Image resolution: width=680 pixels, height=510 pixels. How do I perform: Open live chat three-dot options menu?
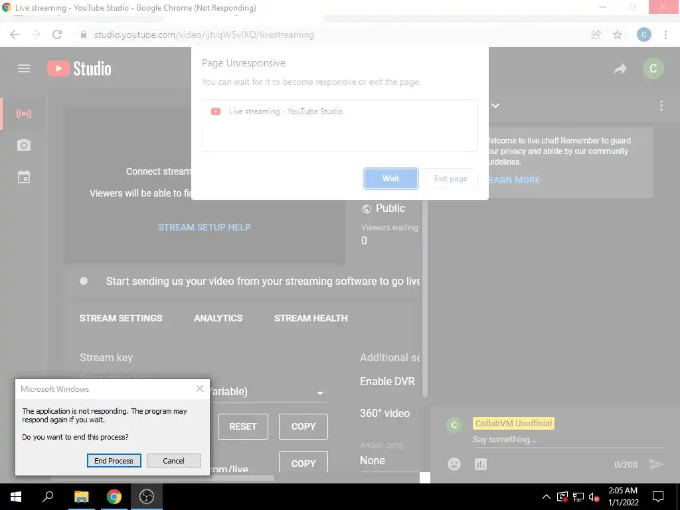tap(661, 106)
